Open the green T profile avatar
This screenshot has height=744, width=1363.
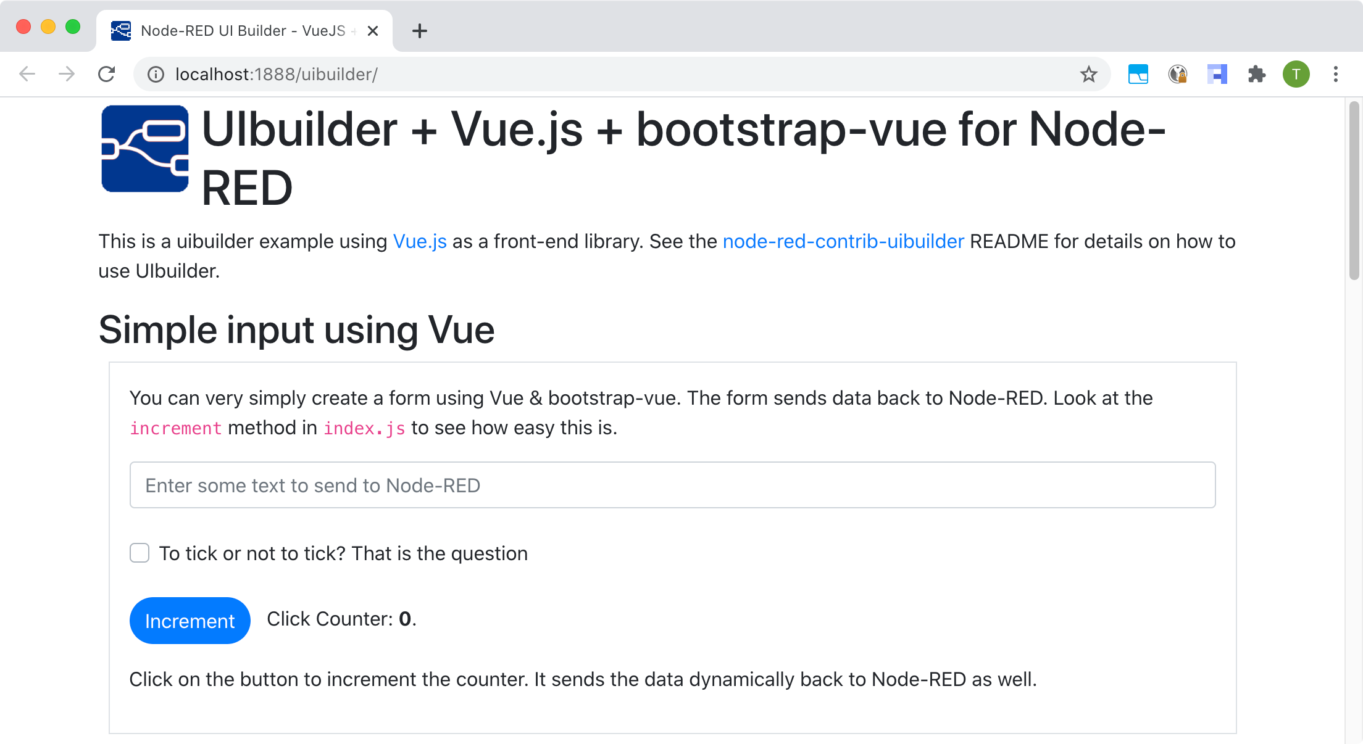pyautogui.click(x=1296, y=75)
